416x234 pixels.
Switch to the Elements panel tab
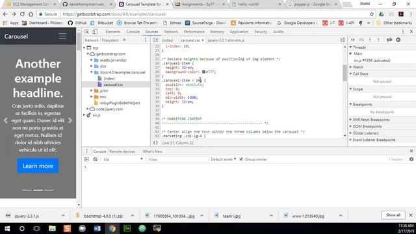[x=112, y=32]
